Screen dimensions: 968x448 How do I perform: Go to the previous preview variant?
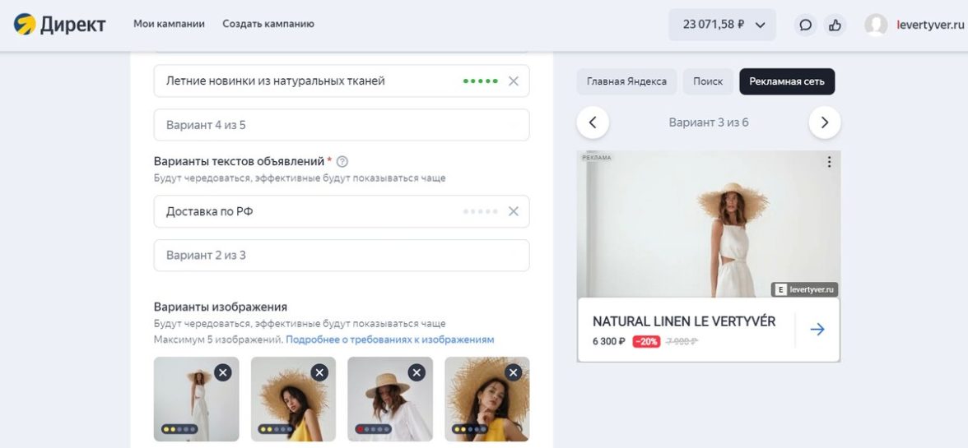[x=593, y=122]
